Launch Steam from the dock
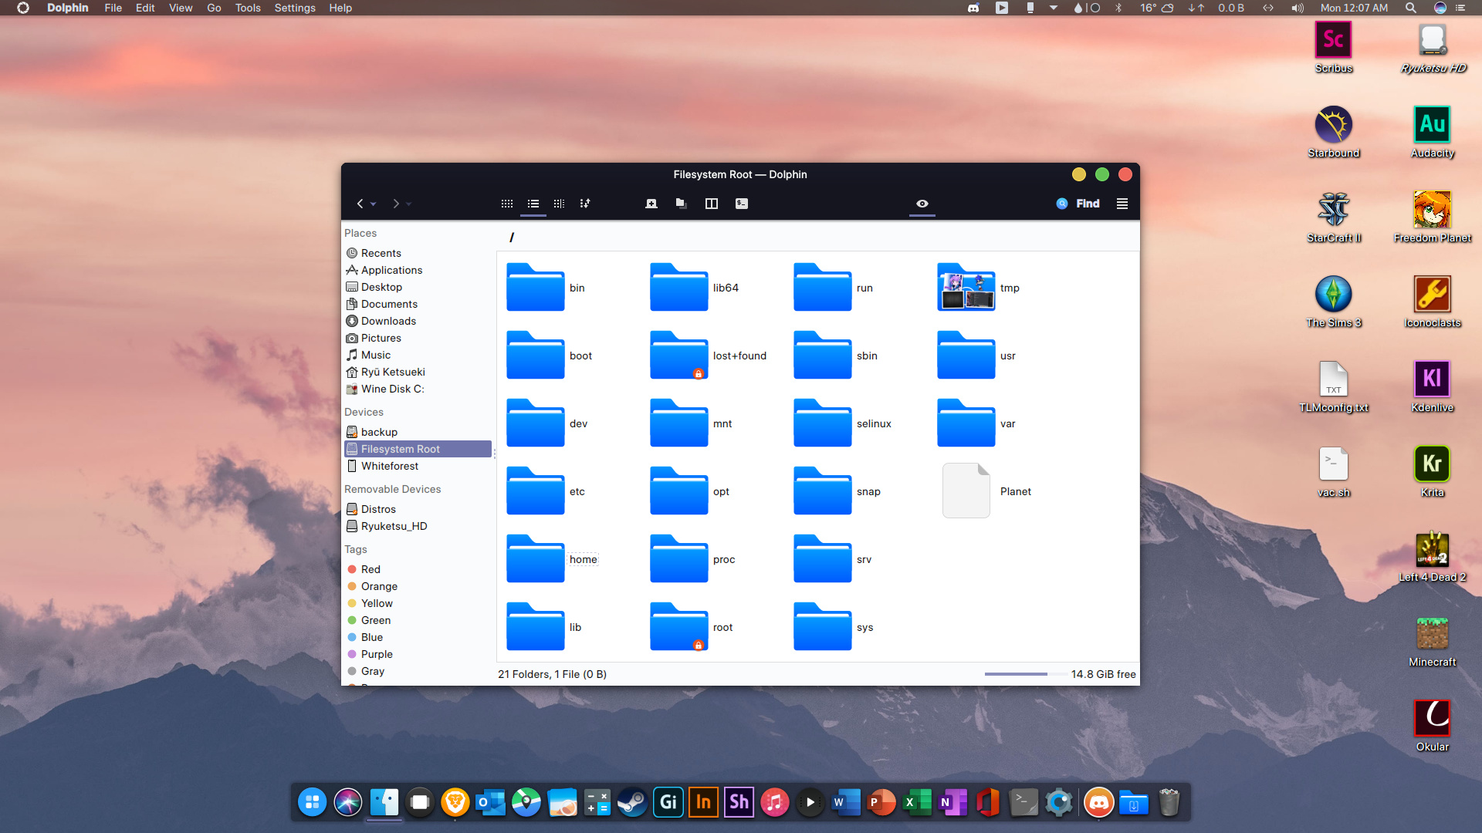The height and width of the screenshot is (833, 1482). tap(632, 802)
